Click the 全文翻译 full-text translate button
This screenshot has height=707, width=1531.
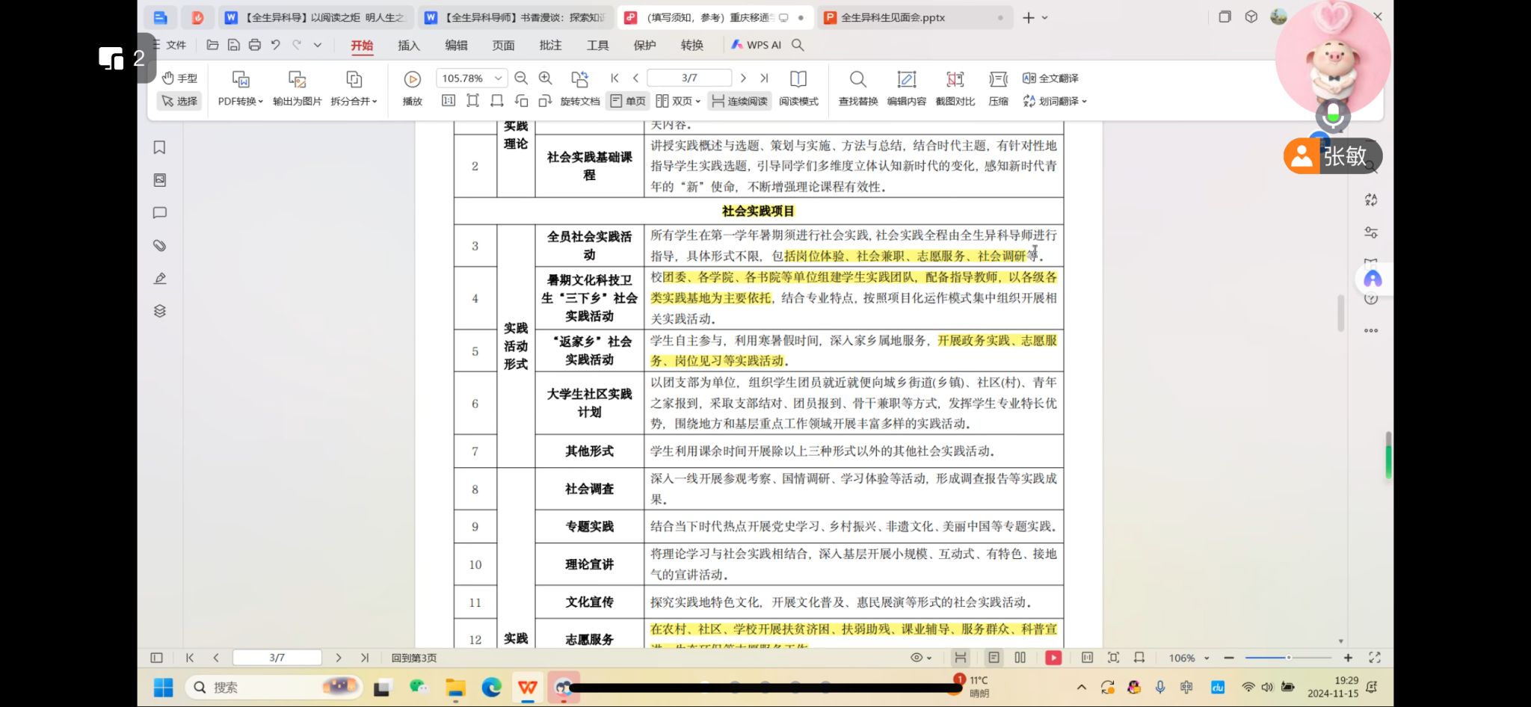coord(1050,78)
